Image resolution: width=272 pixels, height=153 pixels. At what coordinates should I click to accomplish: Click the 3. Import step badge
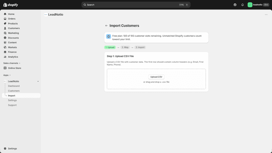tap(140, 47)
